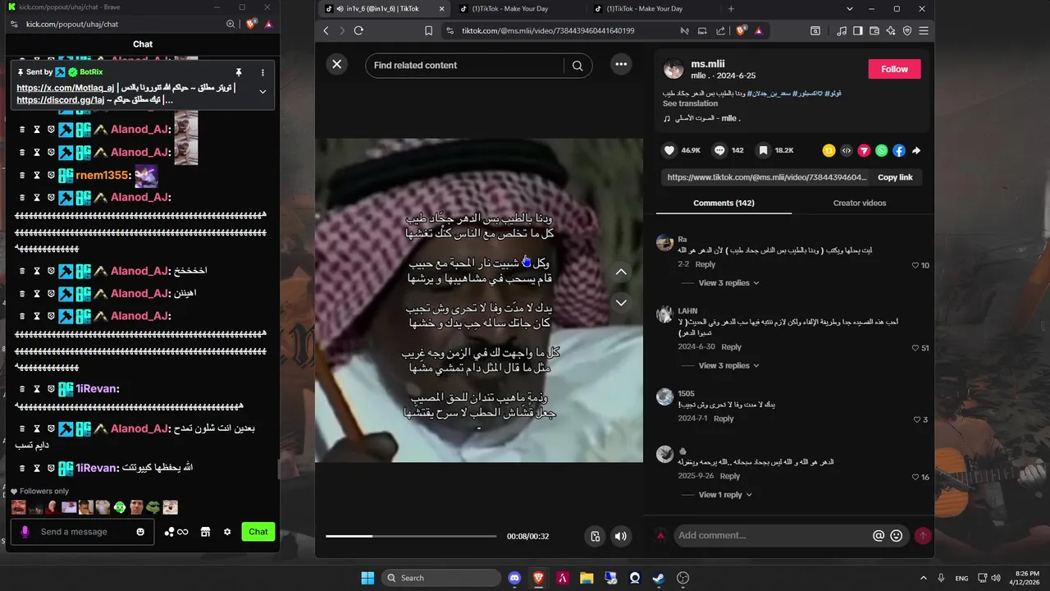Switch to the in1v_6 TikTok tab

point(384,8)
